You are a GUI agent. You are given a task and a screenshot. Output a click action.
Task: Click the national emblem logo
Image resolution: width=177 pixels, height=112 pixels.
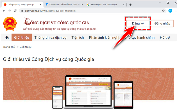point(10,24)
